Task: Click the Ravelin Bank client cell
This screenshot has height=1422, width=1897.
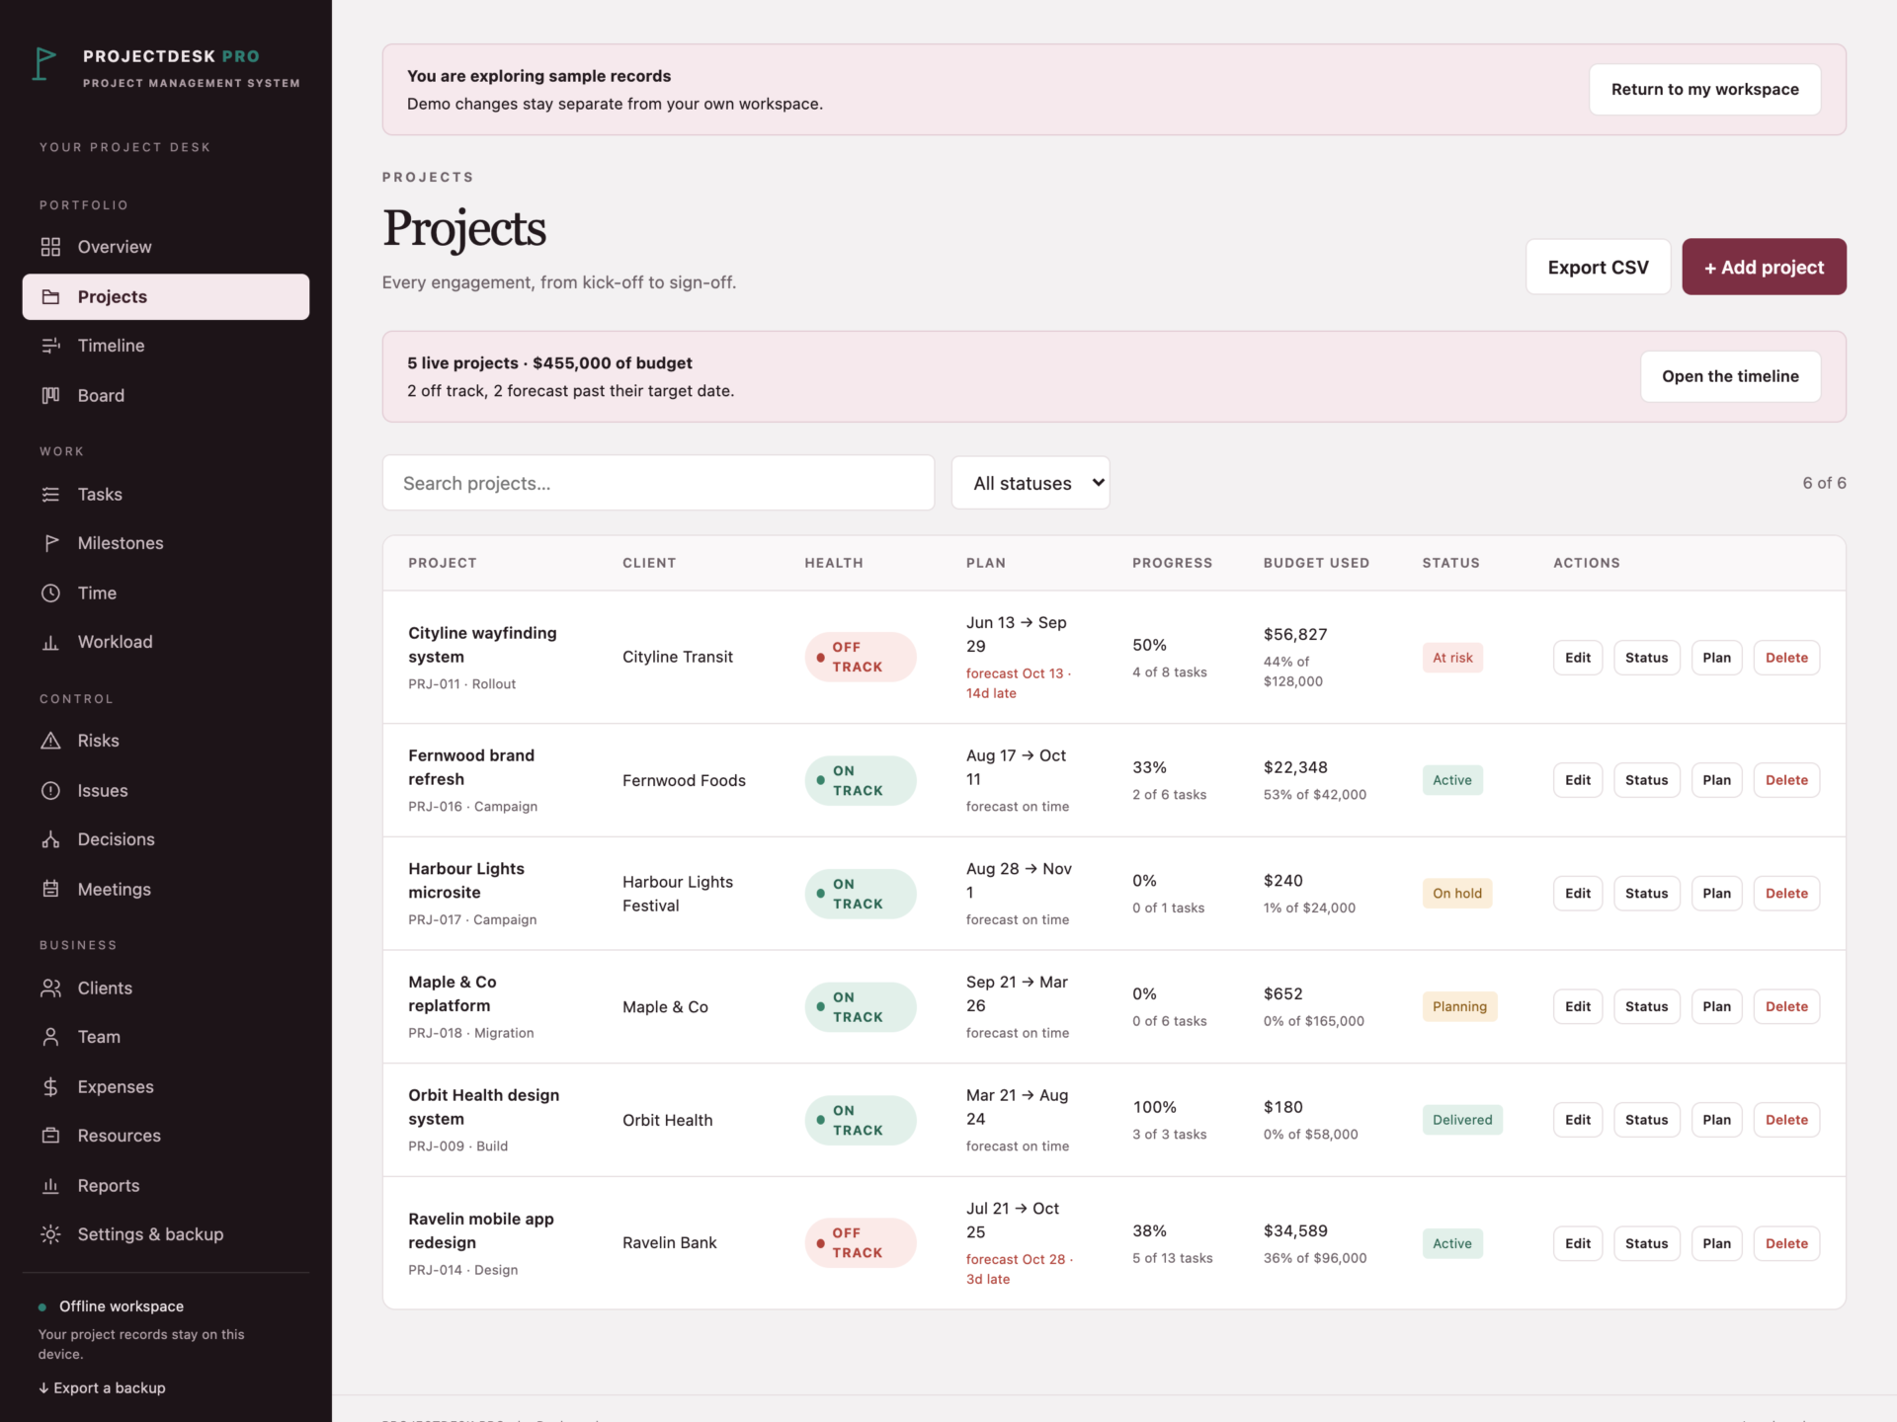Action: click(x=669, y=1242)
